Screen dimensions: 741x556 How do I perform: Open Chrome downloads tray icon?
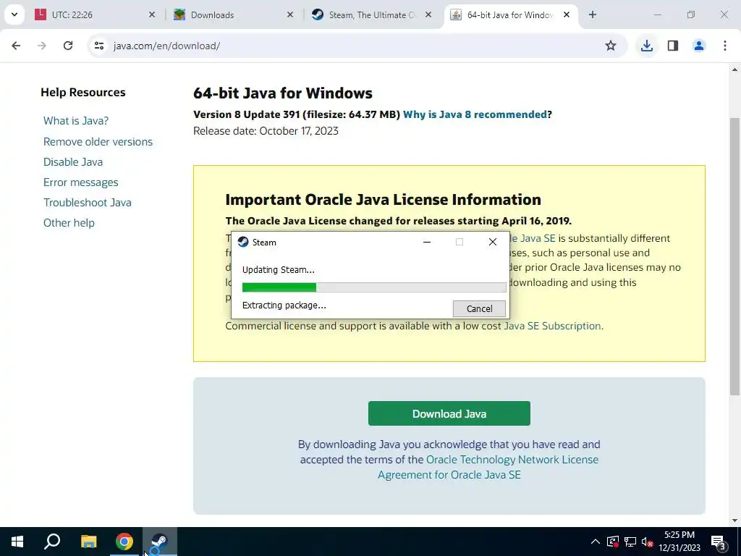(646, 46)
